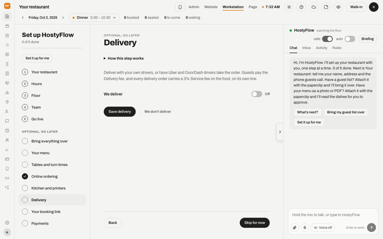Open the grid layout icon in sidebar
383x239 pixels.
coord(7,55)
